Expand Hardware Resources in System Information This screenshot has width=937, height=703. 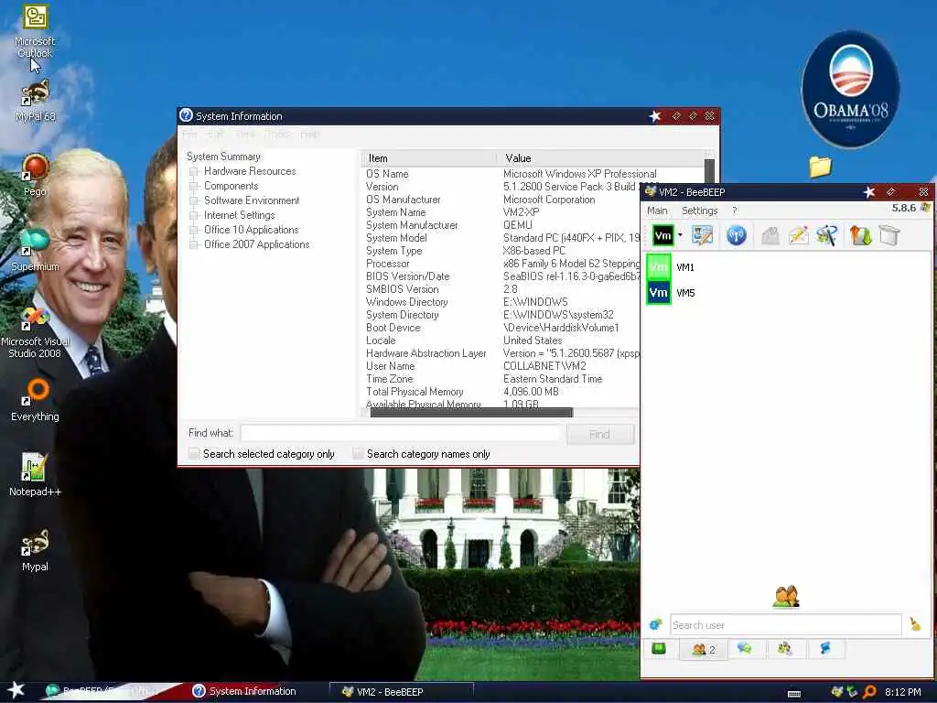click(x=194, y=171)
